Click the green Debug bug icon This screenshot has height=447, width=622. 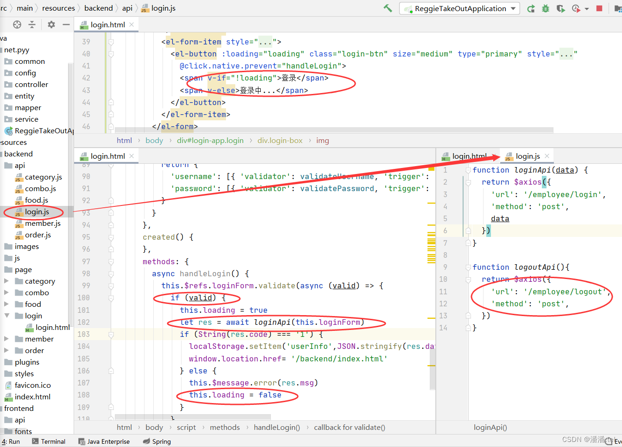click(x=546, y=8)
